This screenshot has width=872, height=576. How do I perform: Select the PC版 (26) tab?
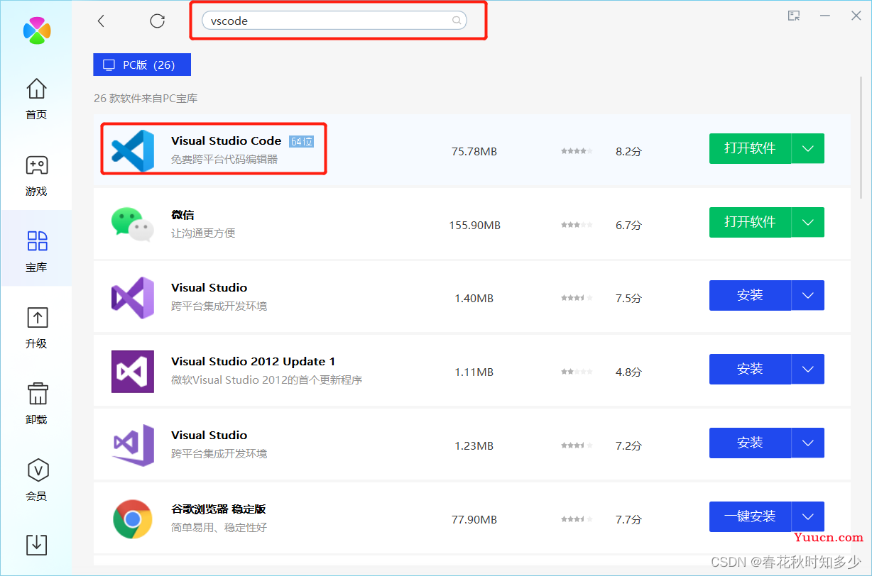[x=142, y=65]
